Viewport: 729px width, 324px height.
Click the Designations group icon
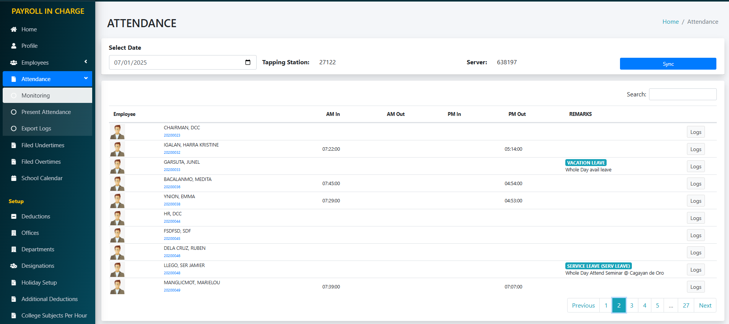(x=14, y=266)
